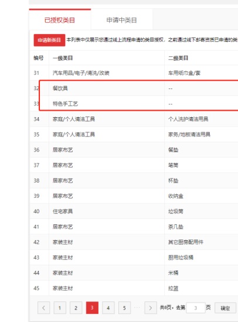Viewport: 238px width, 322px height.
Task: Select row 32 餐饮具
Action: click(x=134, y=88)
